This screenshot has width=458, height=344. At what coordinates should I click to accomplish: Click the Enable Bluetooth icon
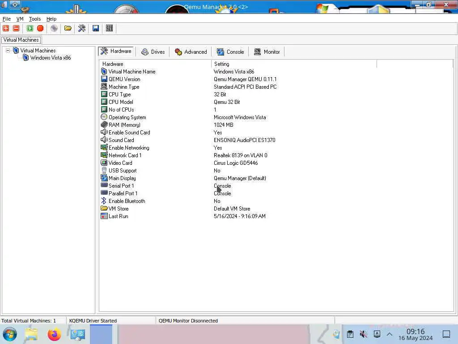pyautogui.click(x=104, y=201)
